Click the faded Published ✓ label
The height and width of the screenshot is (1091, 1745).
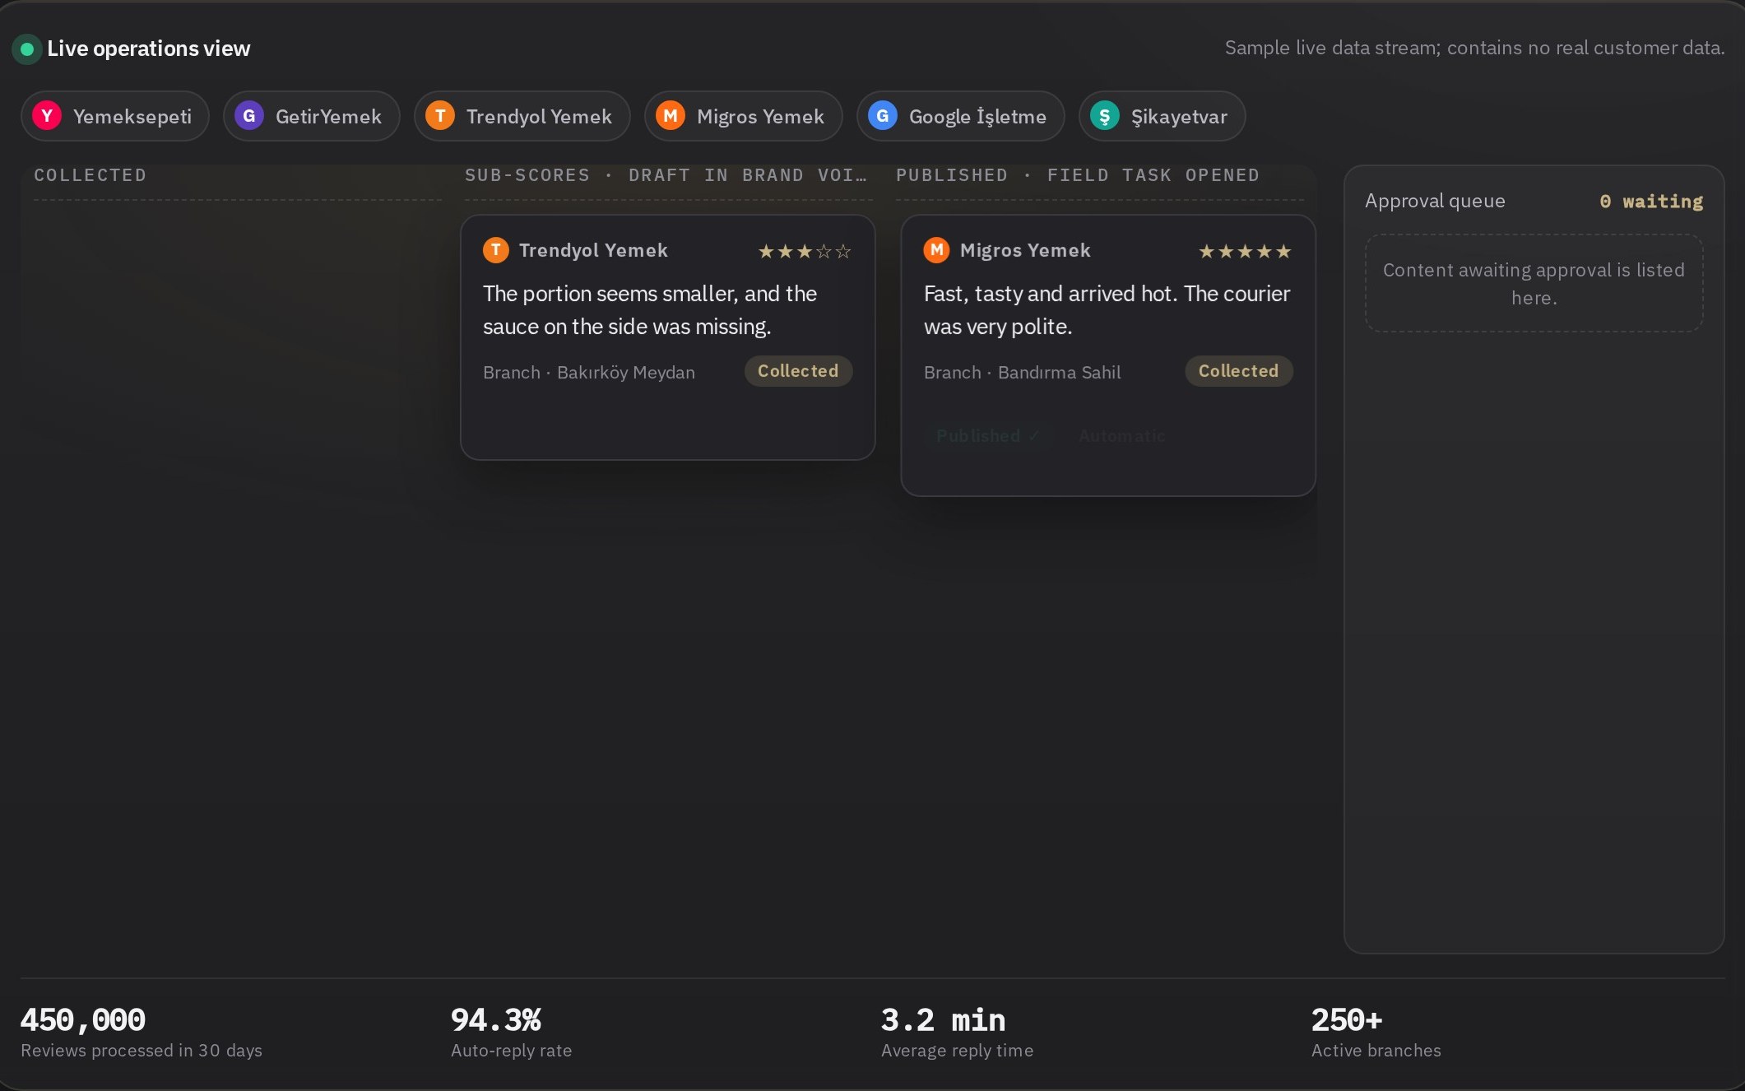point(988,436)
